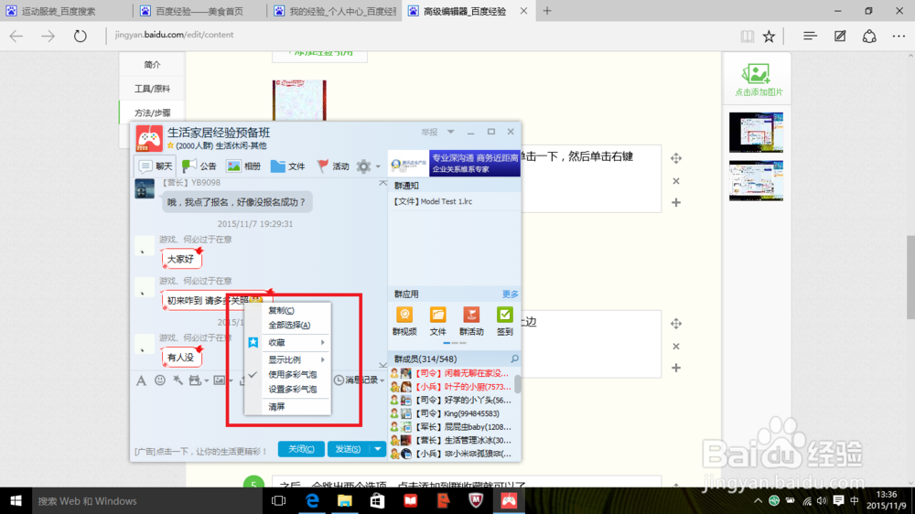Click YB9098 user avatar in chat
The width and height of the screenshot is (915, 514).
tap(145, 189)
